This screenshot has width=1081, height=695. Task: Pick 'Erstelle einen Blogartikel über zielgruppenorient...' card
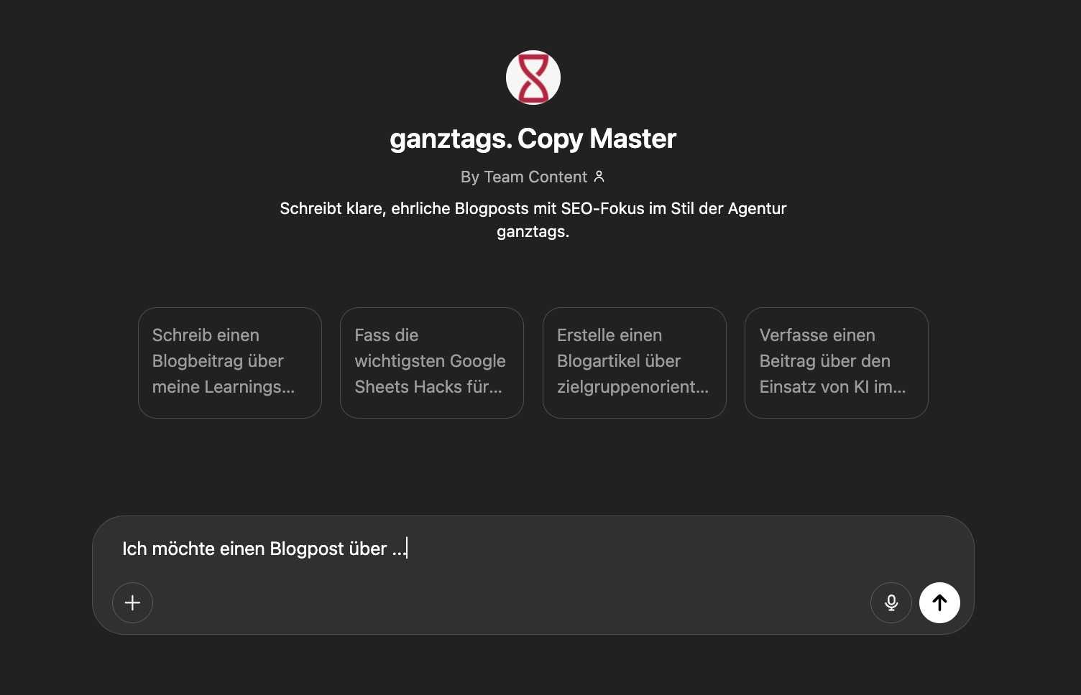(x=635, y=363)
